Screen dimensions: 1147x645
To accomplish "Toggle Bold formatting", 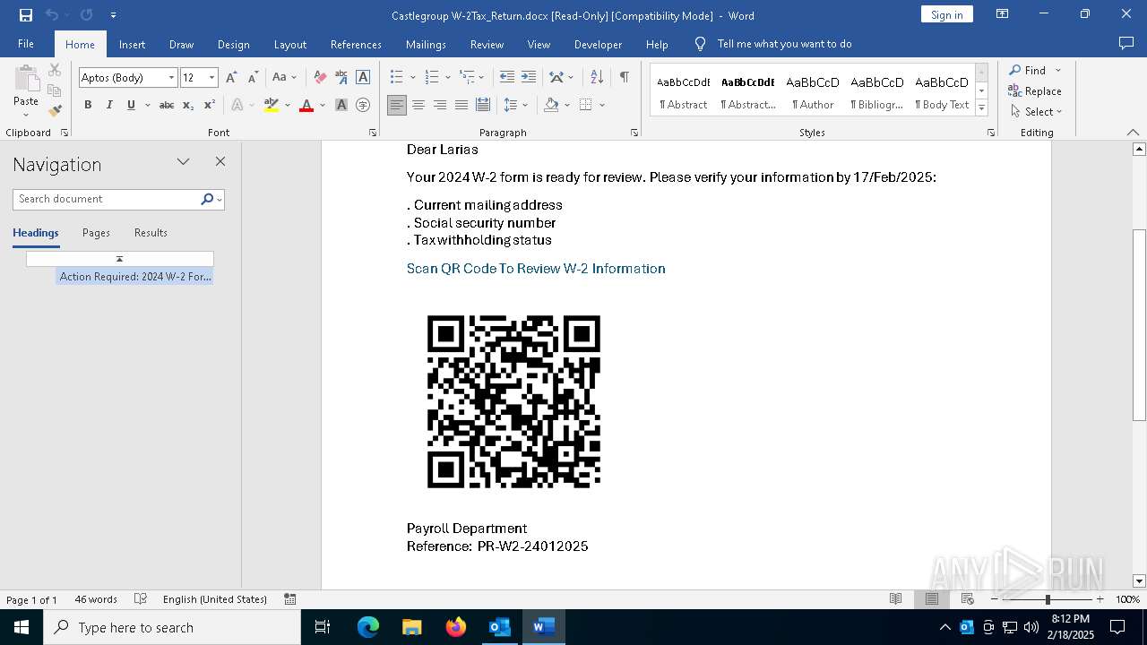I will coord(88,105).
